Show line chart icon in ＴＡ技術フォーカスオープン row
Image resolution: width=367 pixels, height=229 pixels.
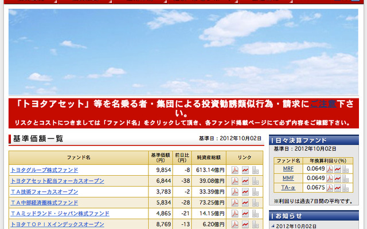point(245,192)
